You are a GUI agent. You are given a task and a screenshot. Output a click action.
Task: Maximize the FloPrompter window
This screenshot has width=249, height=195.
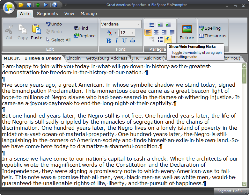[x=235, y=6]
